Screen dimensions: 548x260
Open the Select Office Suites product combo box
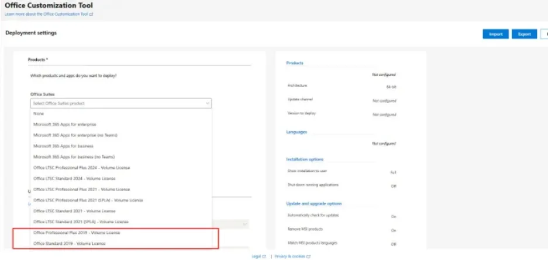coord(121,104)
